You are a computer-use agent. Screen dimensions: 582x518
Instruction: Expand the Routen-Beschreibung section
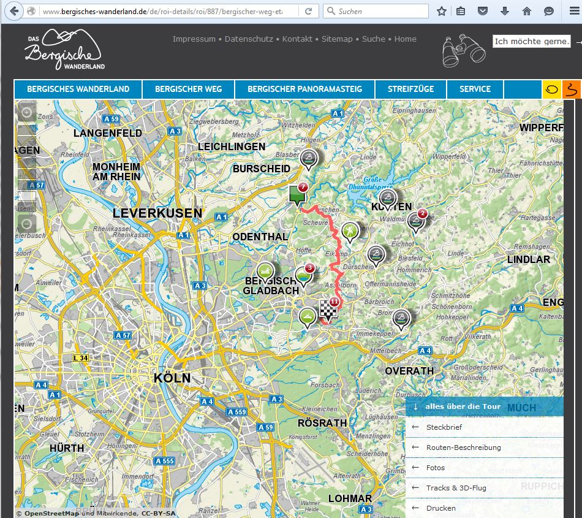pos(463,448)
